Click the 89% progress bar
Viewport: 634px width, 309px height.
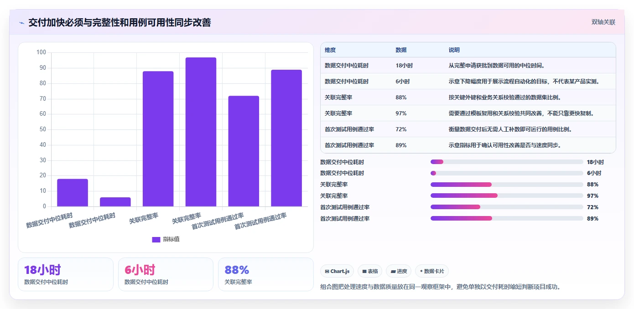click(x=507, y=218)
